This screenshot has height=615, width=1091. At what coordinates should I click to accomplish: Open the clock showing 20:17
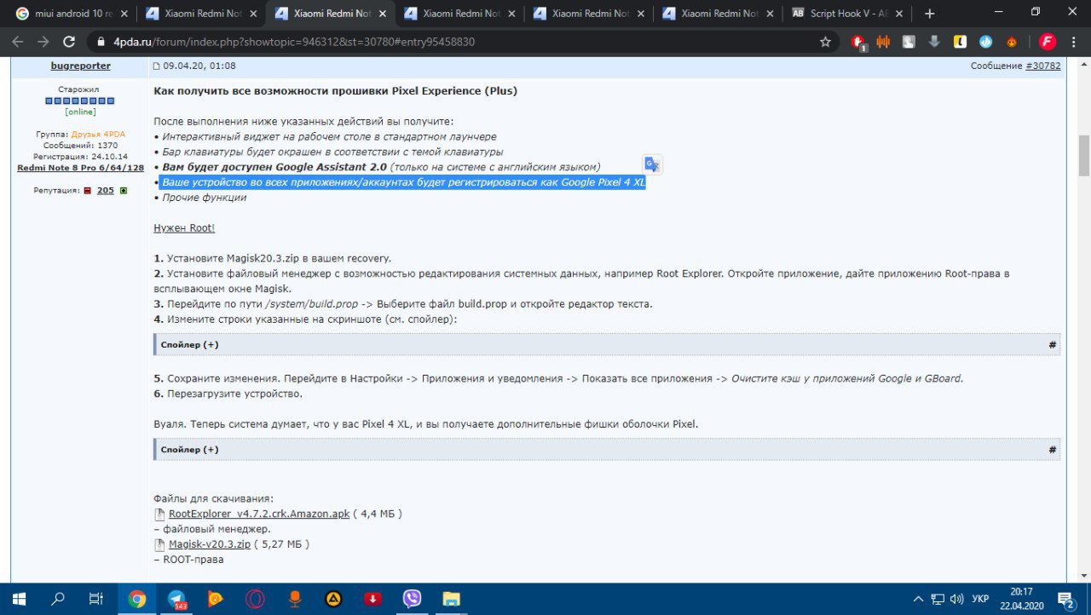pos(1019,591)
